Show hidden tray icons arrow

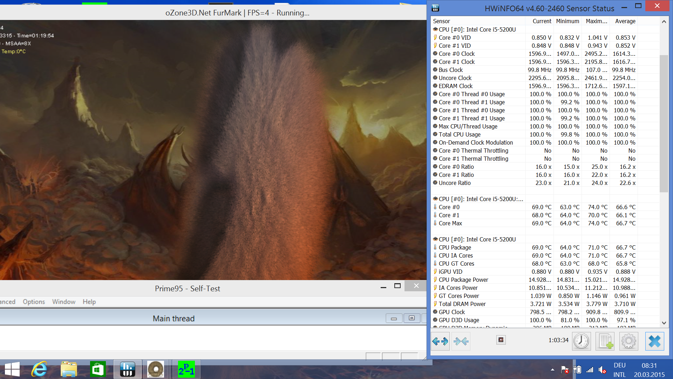tap(552, 370)
